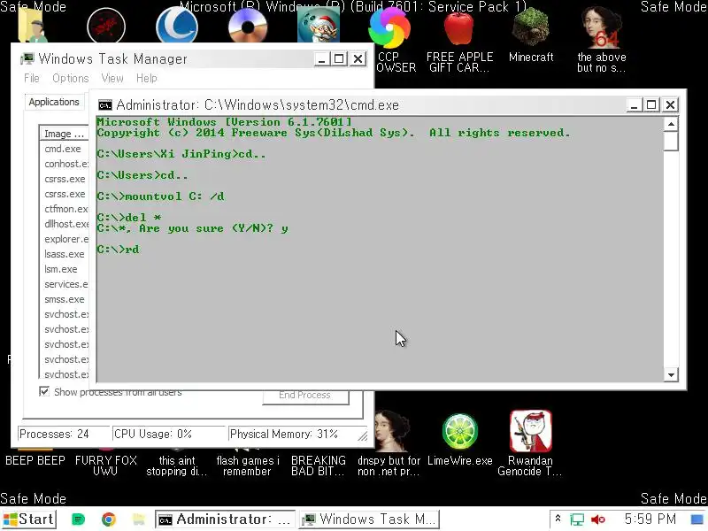Click the Task Manager resize grip
The width and height of the screenshot is (708, 531).
click(x=363, y=435)
